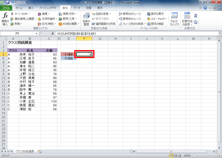222x158 pixels.
Task: Open Customize Quick Access Toolbar dropdown
Action: click(x=26, y=2)
